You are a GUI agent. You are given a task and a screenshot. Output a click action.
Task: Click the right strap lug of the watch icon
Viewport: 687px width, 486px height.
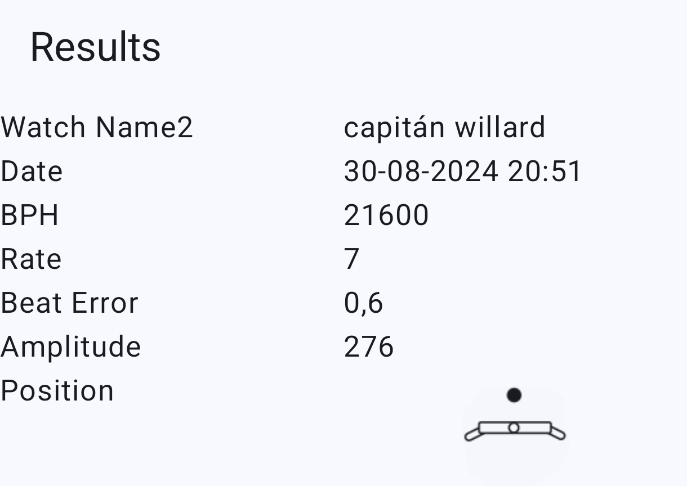[557, 433]
